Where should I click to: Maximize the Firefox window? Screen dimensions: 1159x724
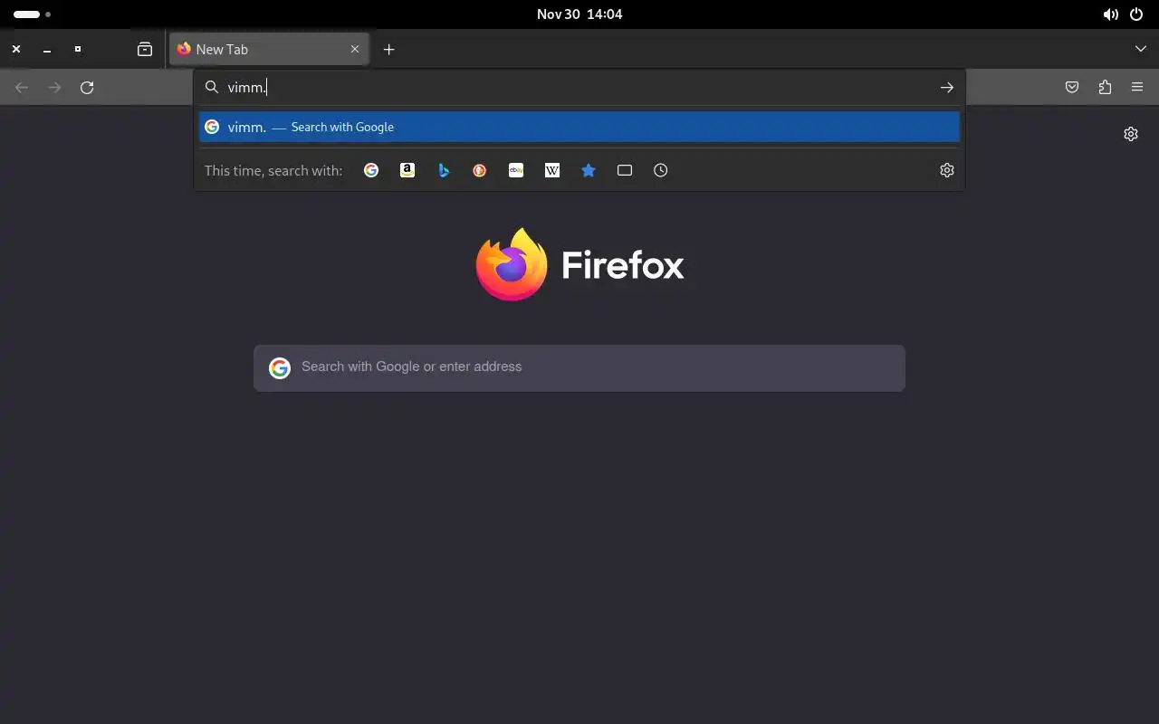point(78,50)
